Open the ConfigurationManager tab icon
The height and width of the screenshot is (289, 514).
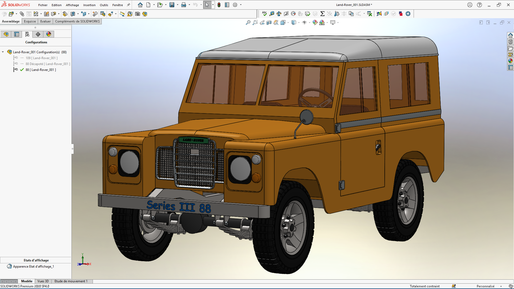click(x=27, y=34)
